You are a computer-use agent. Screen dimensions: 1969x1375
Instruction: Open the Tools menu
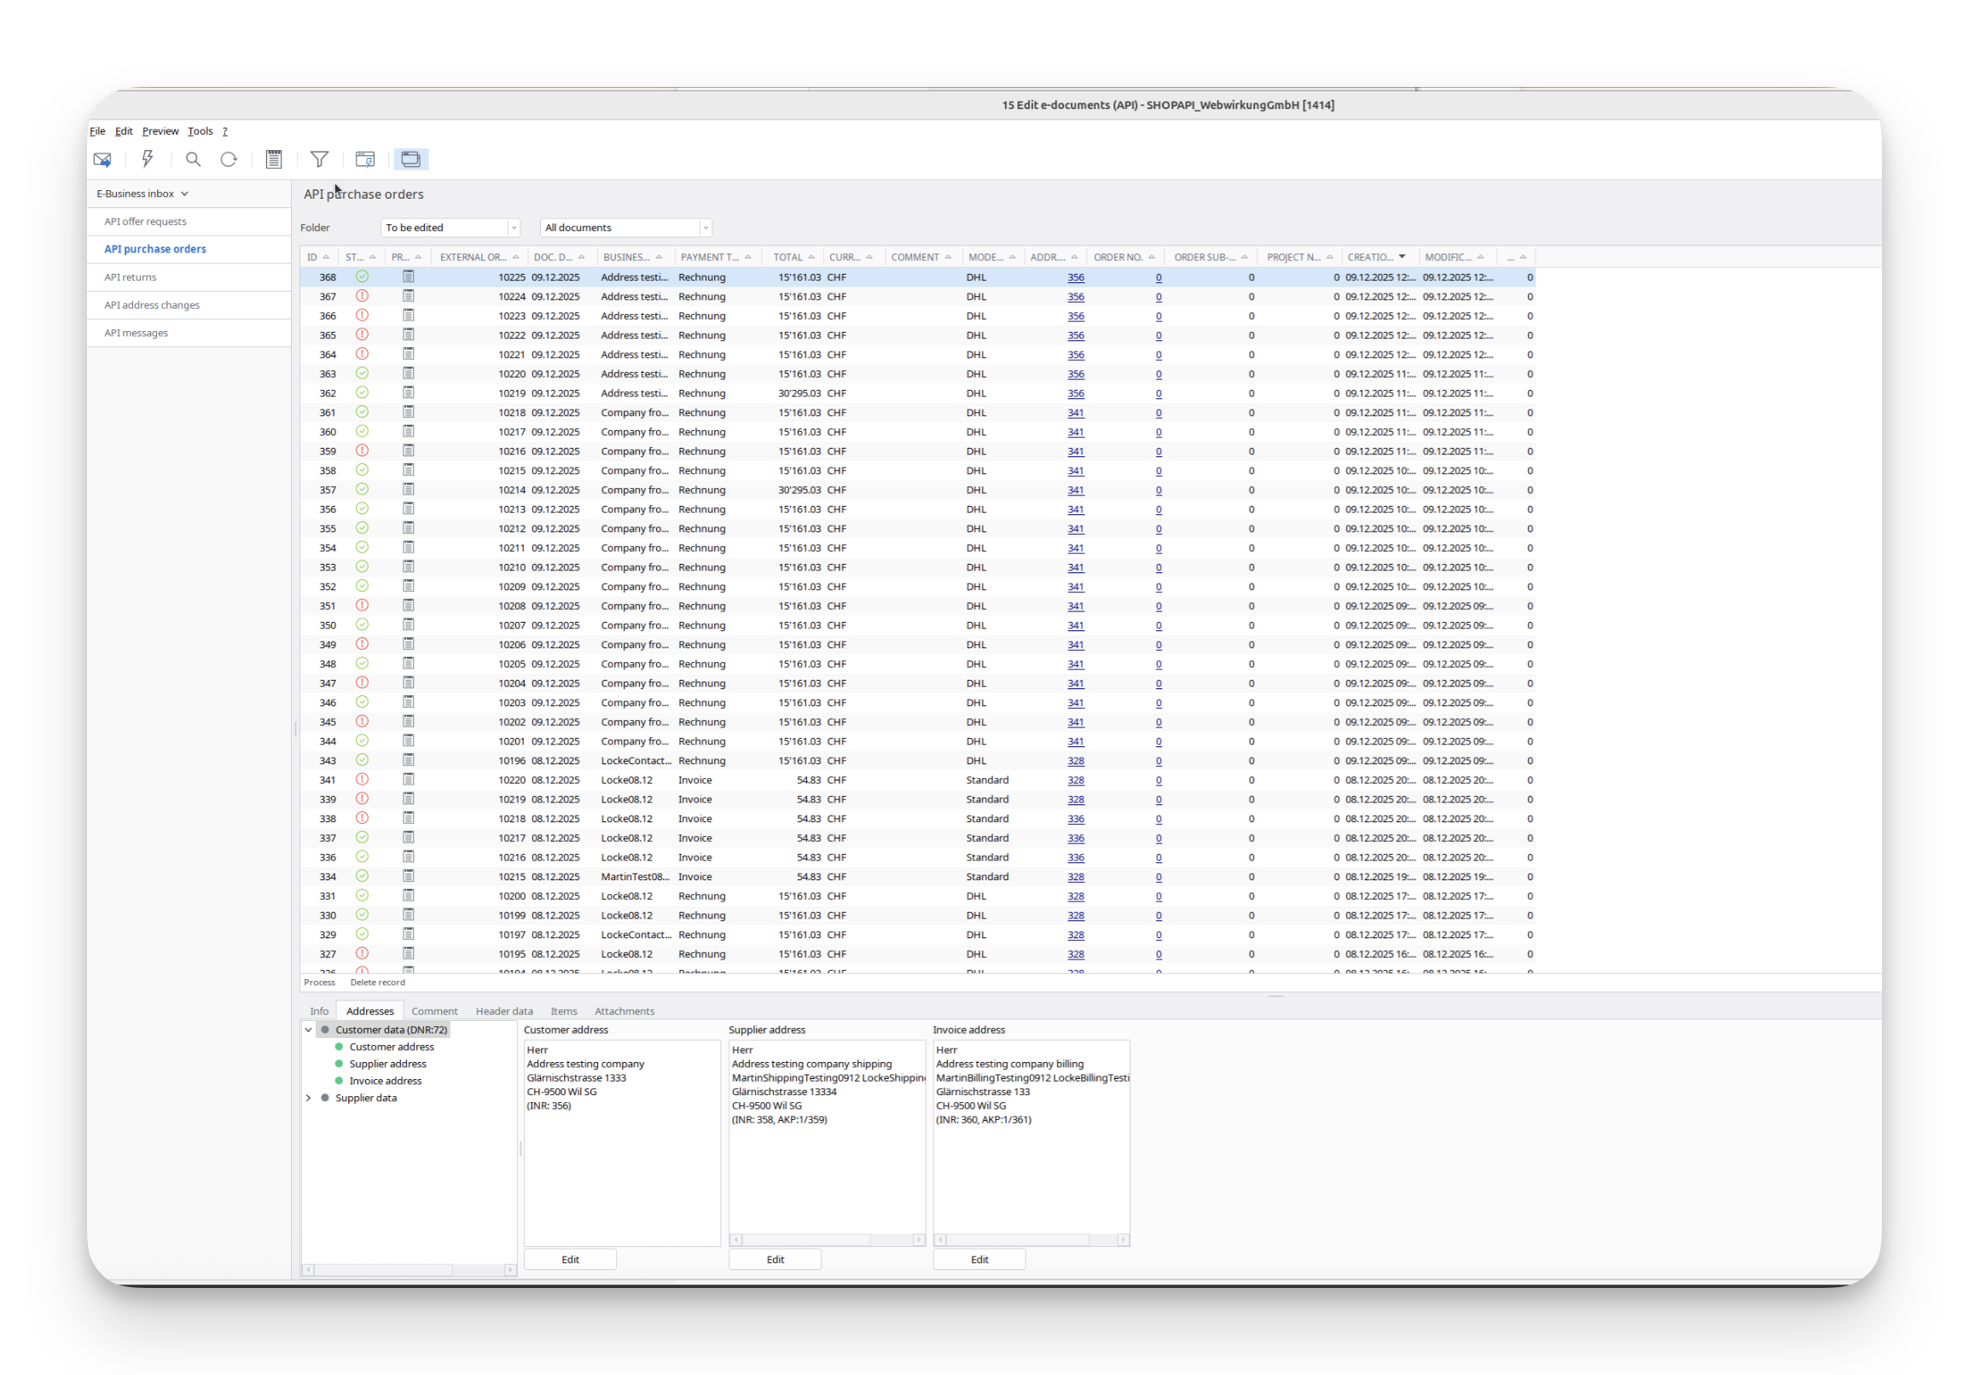pyautogui.click(x=200, y=131)
